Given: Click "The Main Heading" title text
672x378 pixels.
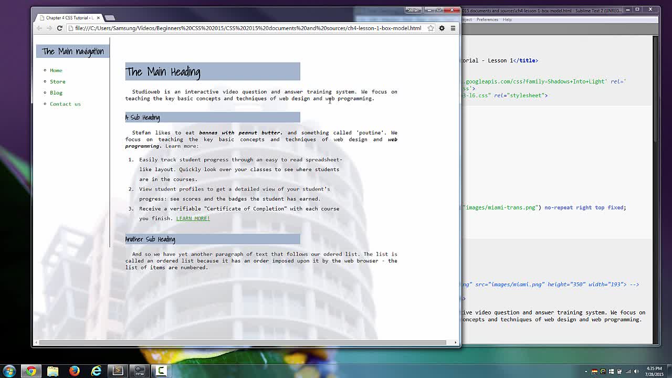Looking at the screenshot, I should 163,72.
